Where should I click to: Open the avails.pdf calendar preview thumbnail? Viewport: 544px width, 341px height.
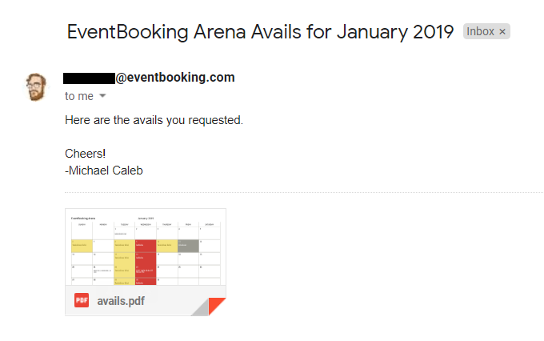[x=146, y=247]
